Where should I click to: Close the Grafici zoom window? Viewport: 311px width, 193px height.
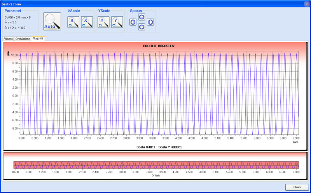[306, 3]
